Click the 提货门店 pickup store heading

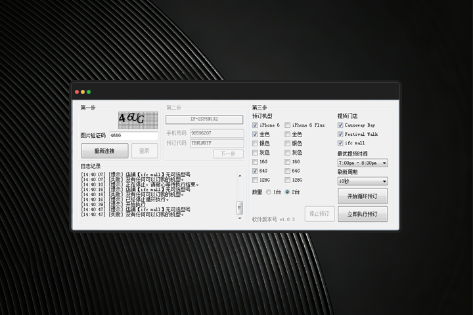point(348,116)
